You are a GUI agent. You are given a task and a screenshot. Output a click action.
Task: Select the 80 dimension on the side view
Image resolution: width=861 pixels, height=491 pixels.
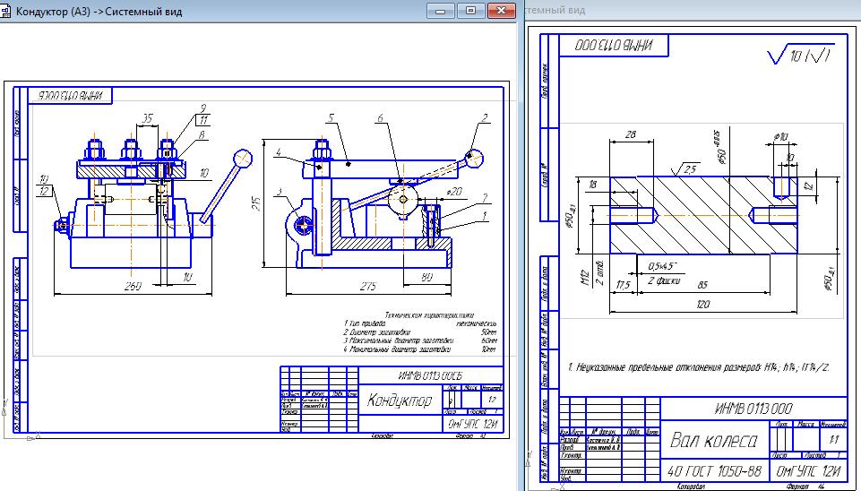426,278
